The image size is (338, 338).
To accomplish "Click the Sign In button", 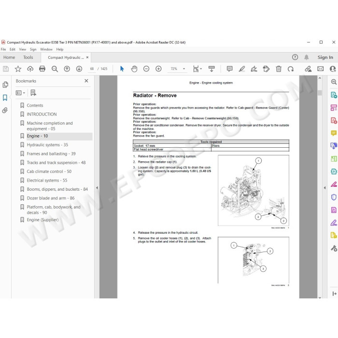I will pos(325,57).
